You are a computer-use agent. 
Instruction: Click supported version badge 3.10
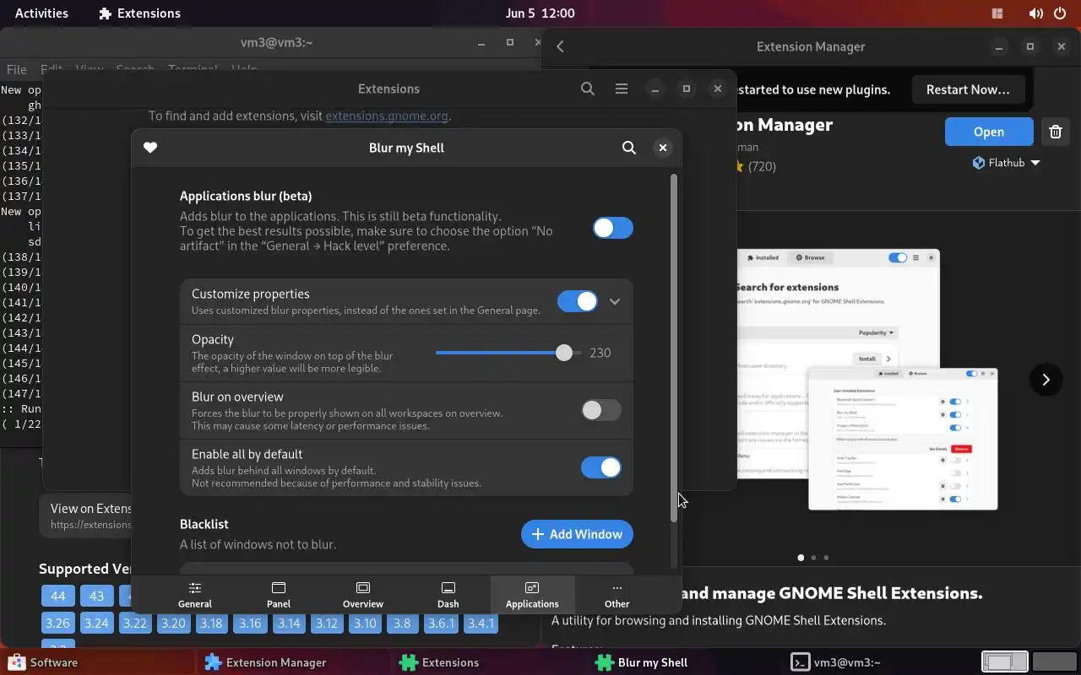tap(365, 624)
